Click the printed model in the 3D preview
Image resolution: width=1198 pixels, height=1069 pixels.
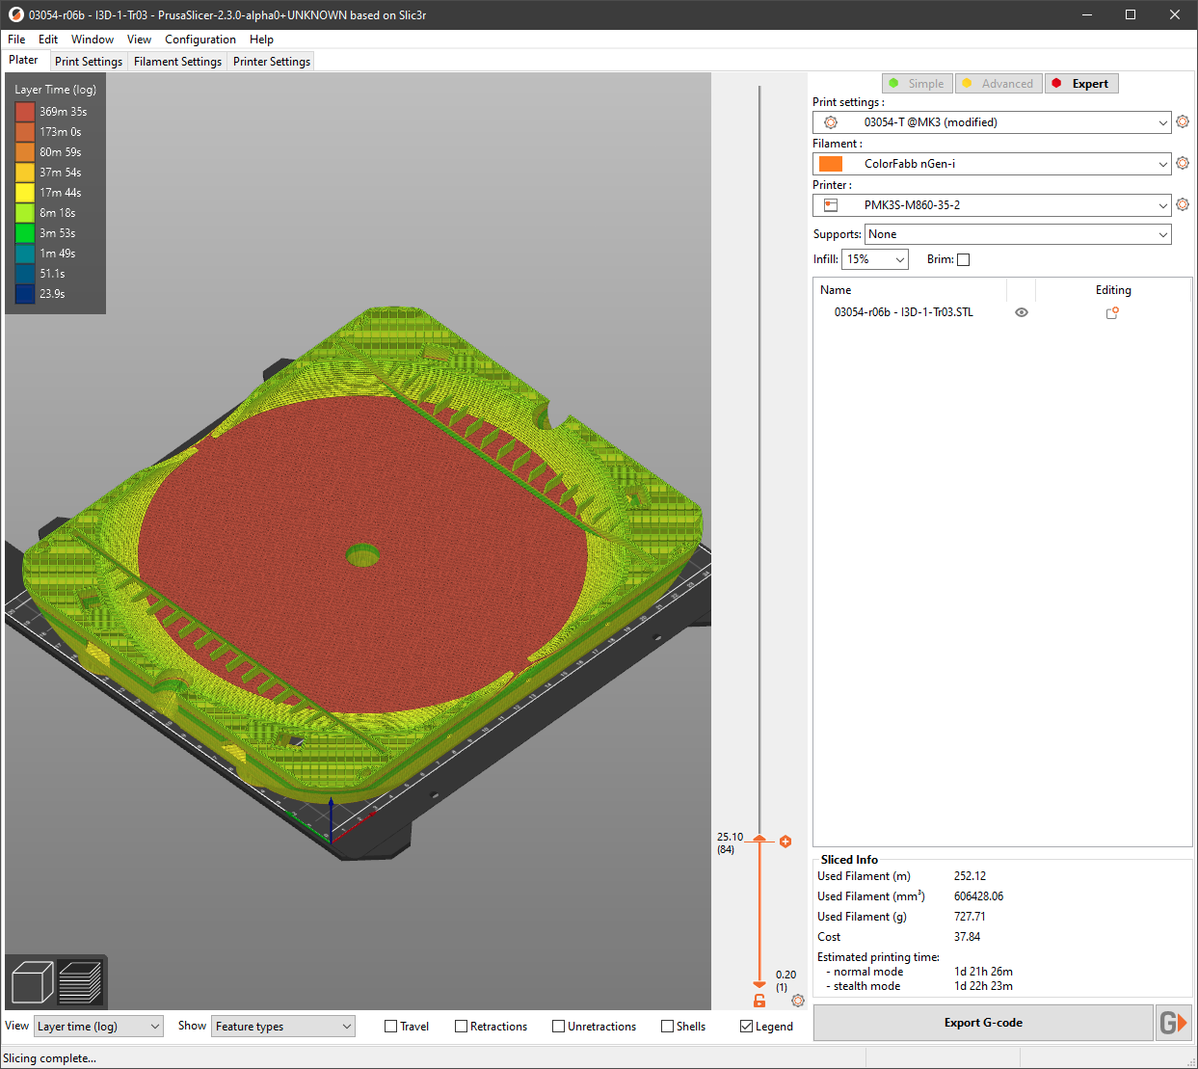pos(363,556)
